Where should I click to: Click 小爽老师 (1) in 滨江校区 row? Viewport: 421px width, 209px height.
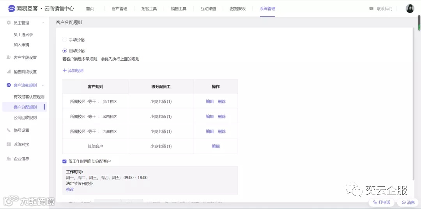click(161, 102)
